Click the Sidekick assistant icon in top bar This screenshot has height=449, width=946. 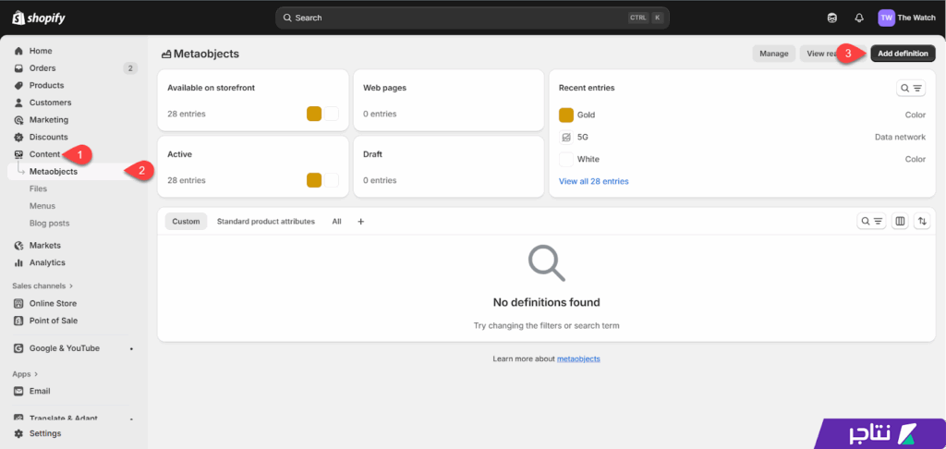pos(832,18)
